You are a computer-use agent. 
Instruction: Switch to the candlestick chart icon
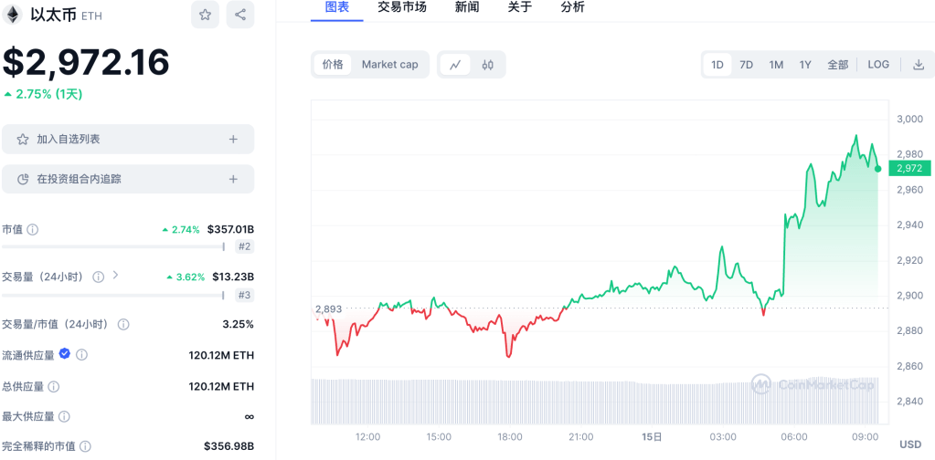click(488, 65)
